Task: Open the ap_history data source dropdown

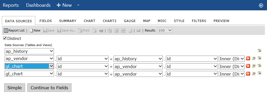Action: pyautogui.click(x=29, y=51)
